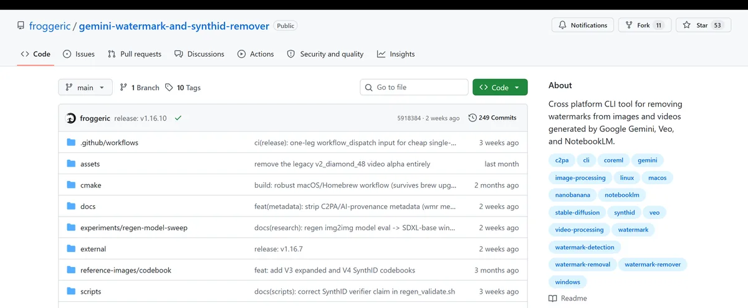Image resolution: width=748 pixels, height=308 pixels.
Task: Open the experiments/regen-model-sweep folder
Action: [134, 228]
